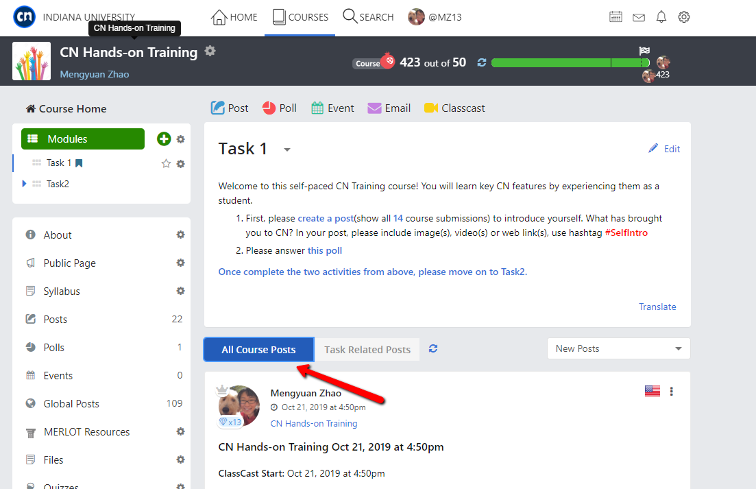Screen dimensions: 756x489
Task: Create a new Post
Action: (230, 108)
